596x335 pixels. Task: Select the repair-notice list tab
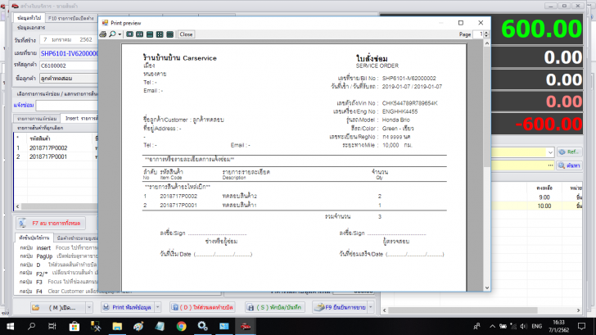37,119
